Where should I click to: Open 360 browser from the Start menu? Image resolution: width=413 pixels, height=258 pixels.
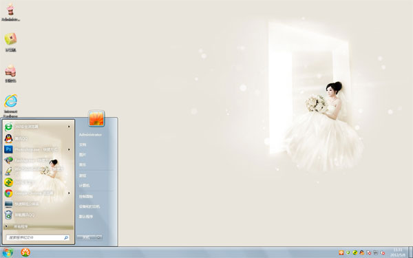pos(38,127)
